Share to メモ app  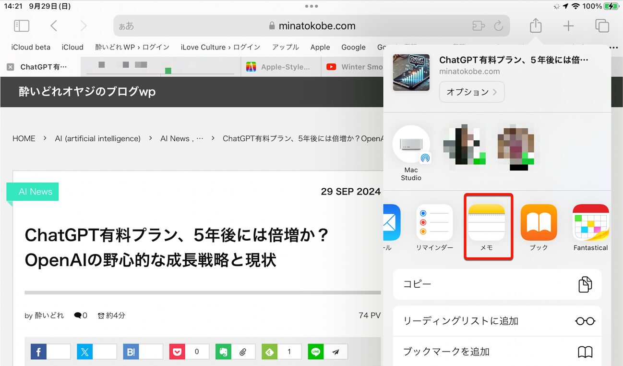click(487, 228)
